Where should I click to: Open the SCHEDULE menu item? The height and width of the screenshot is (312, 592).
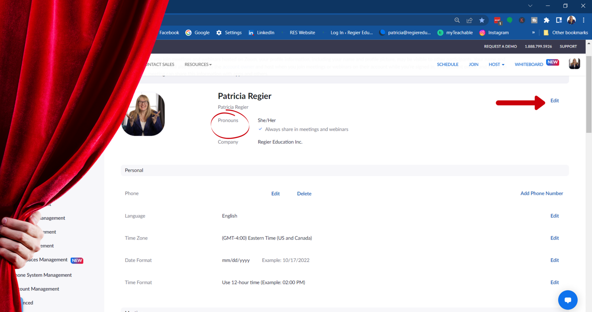click(448, 64)
